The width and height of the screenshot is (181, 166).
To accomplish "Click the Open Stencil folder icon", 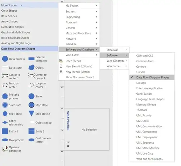I will (61, 61).
